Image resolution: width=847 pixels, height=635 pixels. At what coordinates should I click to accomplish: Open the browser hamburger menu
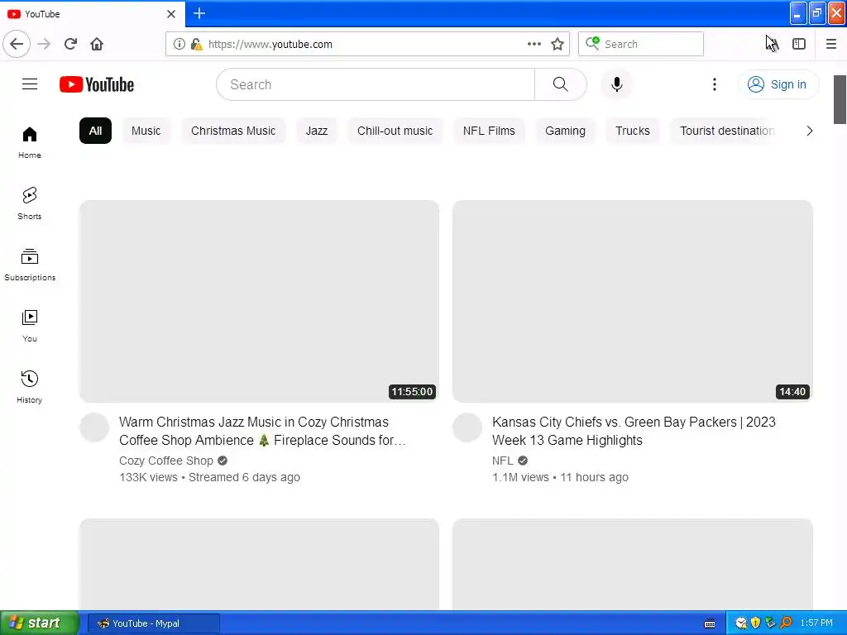point(830,44)
